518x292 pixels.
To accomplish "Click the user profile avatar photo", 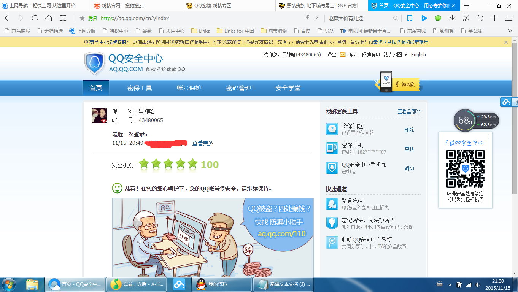I will (99, 116).
